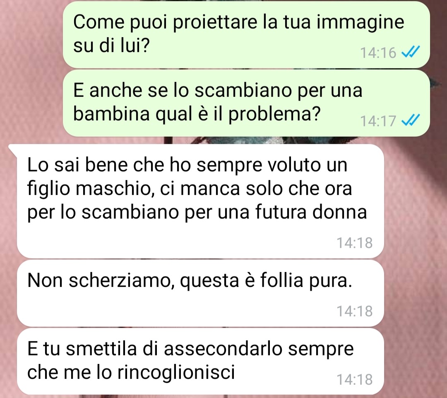Tap the 14:17 timestamp on sent message

pos(378,121)
